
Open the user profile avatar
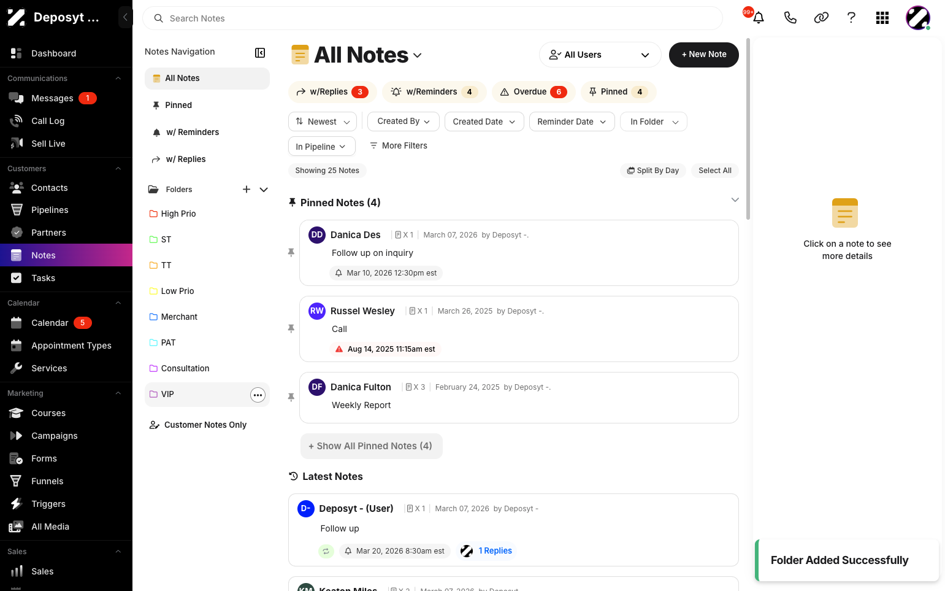point(918,18)
